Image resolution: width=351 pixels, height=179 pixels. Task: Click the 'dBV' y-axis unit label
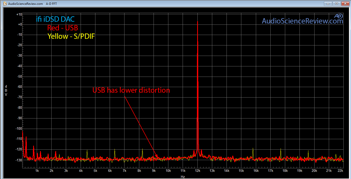[x=6, y=90]
